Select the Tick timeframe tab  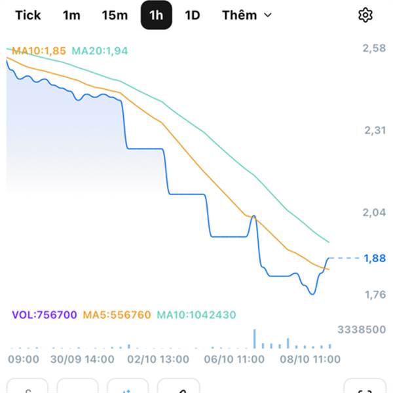click(x=28, y=15)
